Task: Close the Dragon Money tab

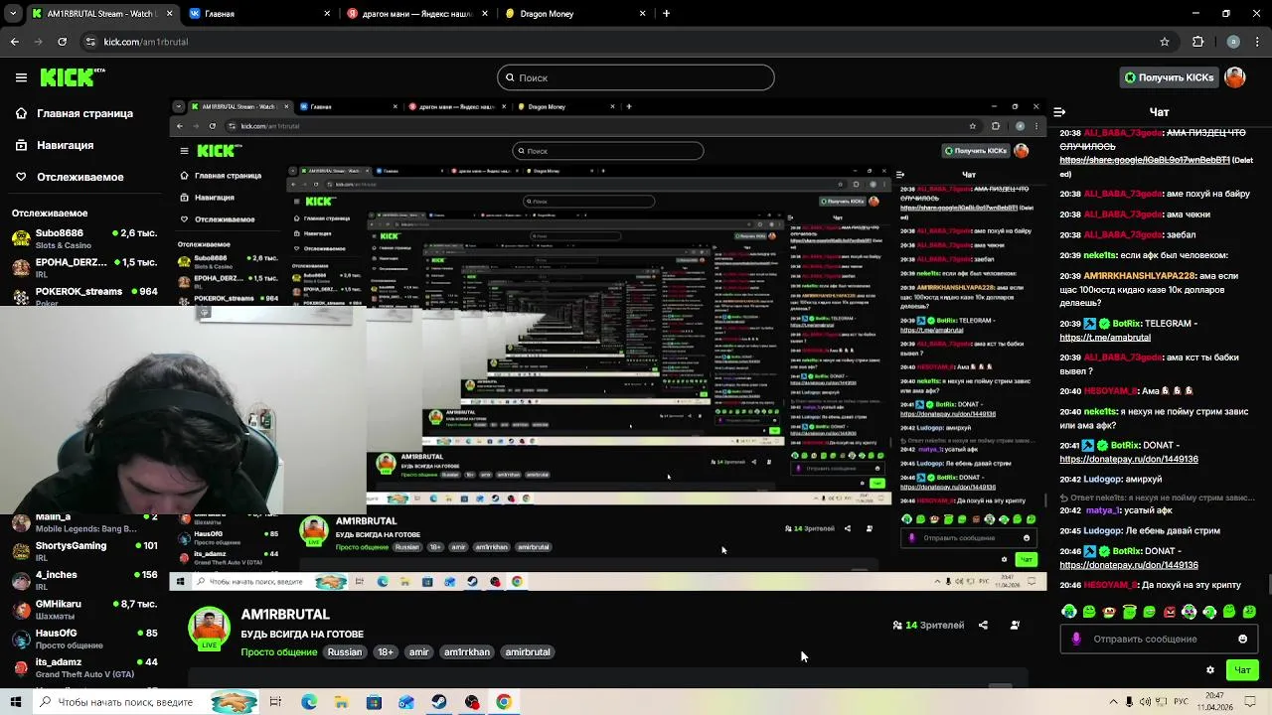Action: point(642,14)
